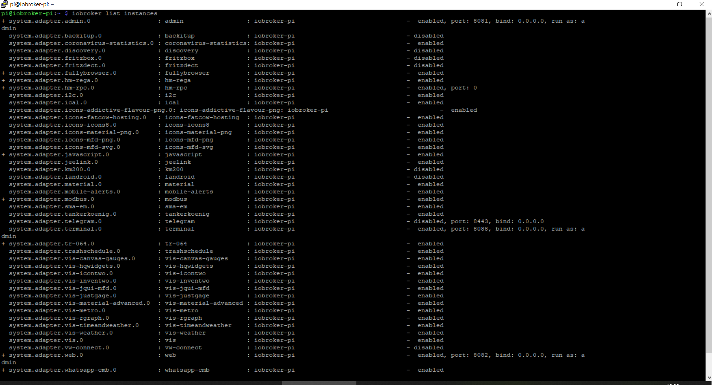
Task: Click adapter name 'fritzdect' in second column
Action: pos(182,66)
